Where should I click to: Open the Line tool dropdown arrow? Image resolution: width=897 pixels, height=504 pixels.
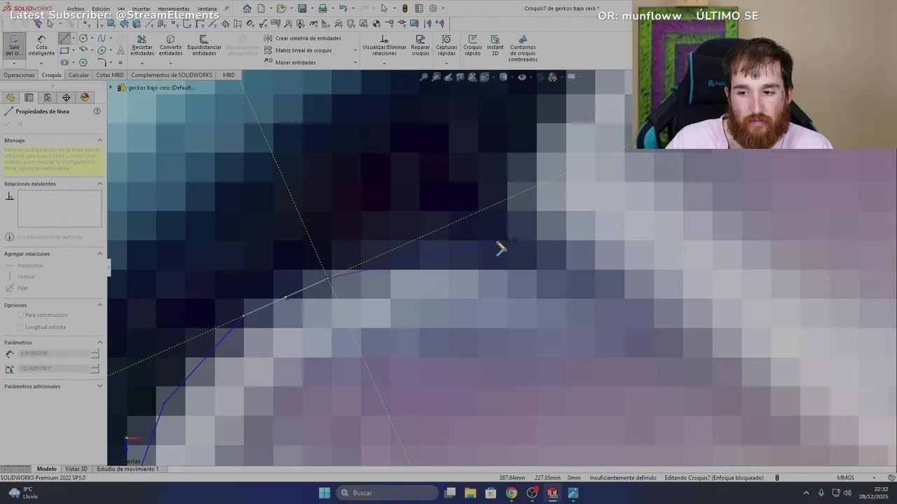click(74, 38)
